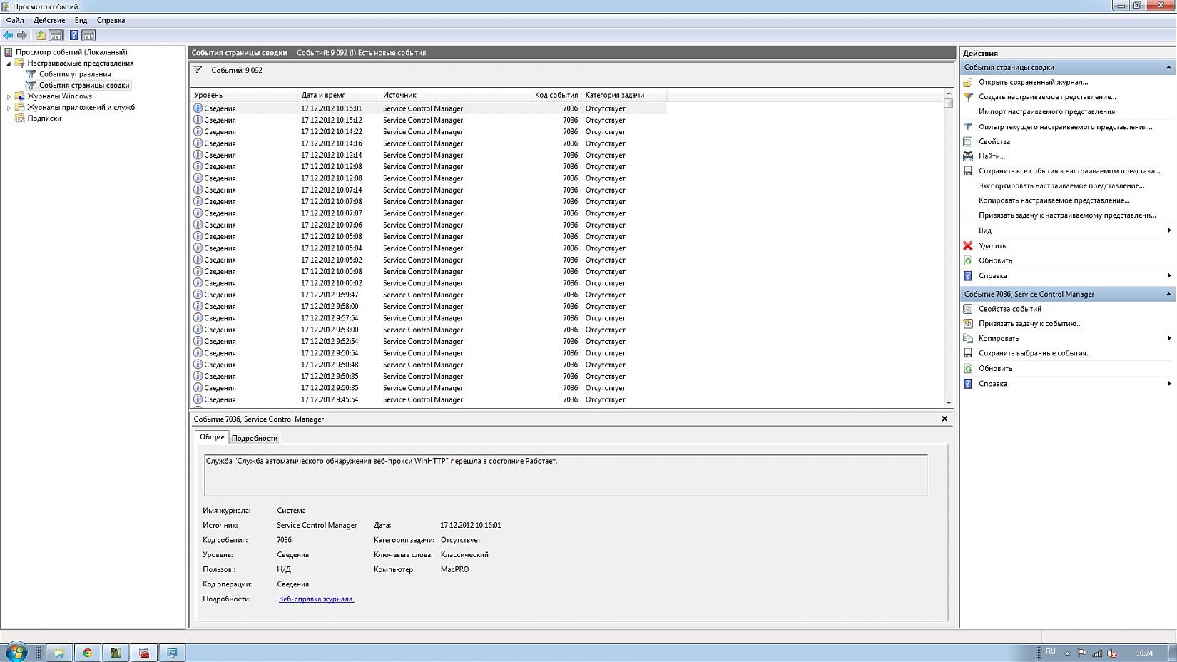Screen dimensions: 1177x662
Task: Click the copy icon beside Копировать
Action: coord(968,338)
